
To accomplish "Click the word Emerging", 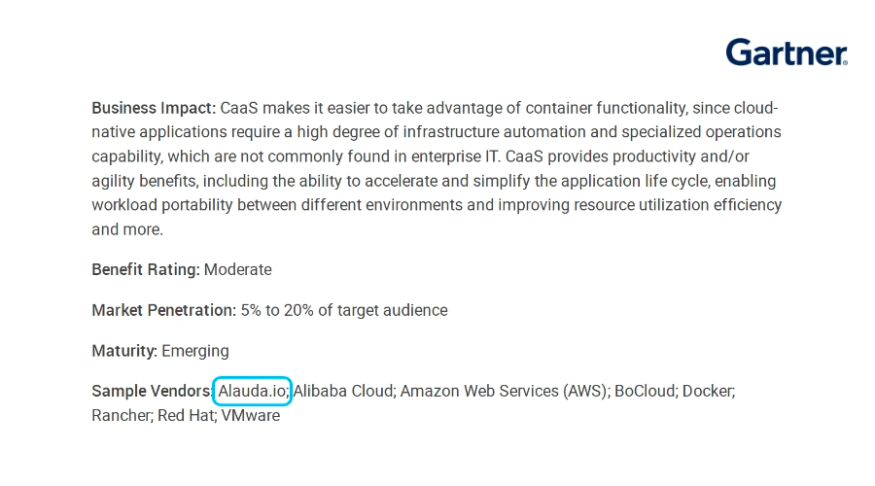I will (x=195, y=350).
